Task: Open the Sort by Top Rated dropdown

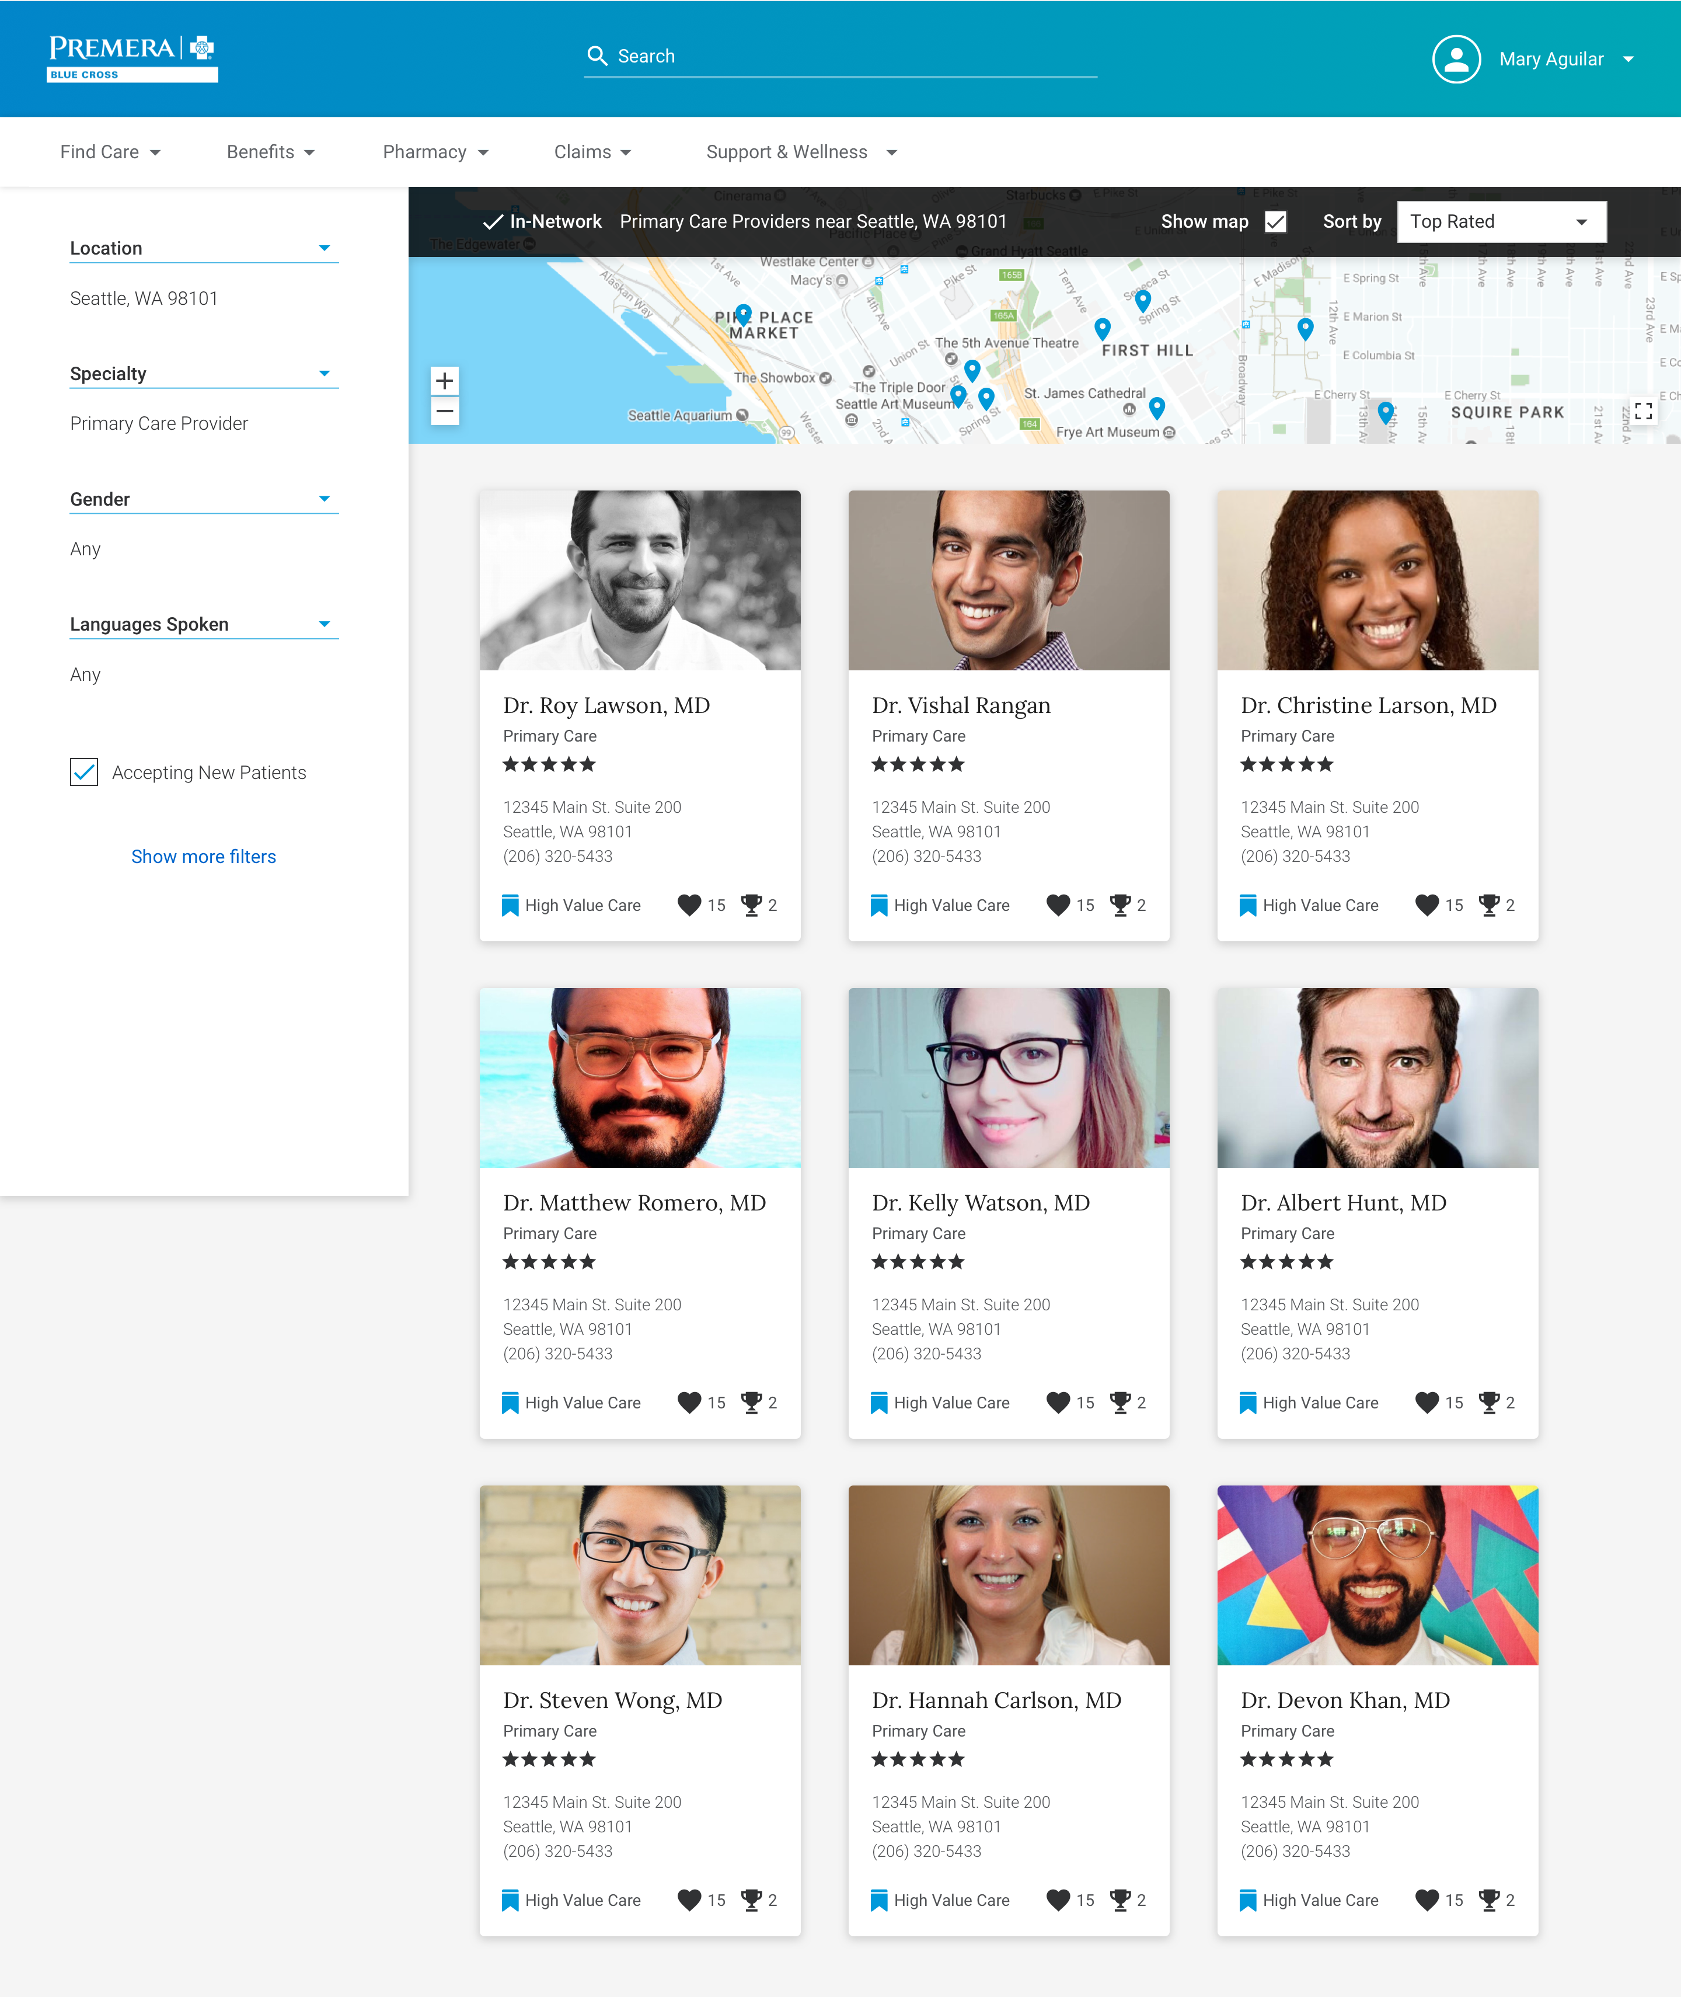Action: point(1501,221)
